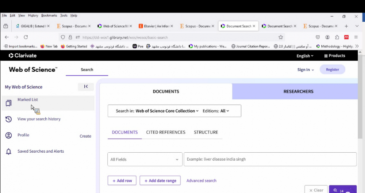The image size is (365, 193).
Task: Click the Add row button
Action: [x=122, y=181]
